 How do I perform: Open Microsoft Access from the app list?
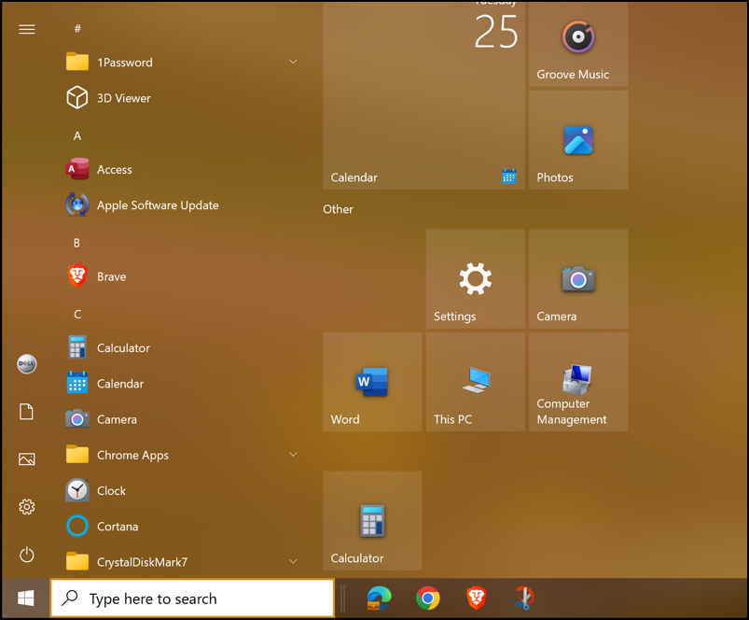(x=117, y=169)
